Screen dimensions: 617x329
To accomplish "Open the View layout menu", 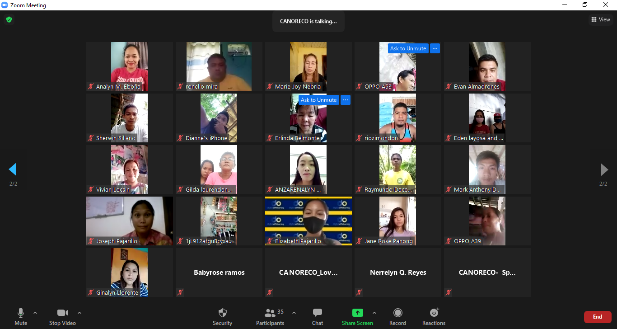I will 601,19.
